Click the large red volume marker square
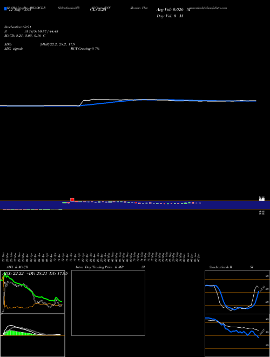 pyautogui.click(x=72, y=200)
